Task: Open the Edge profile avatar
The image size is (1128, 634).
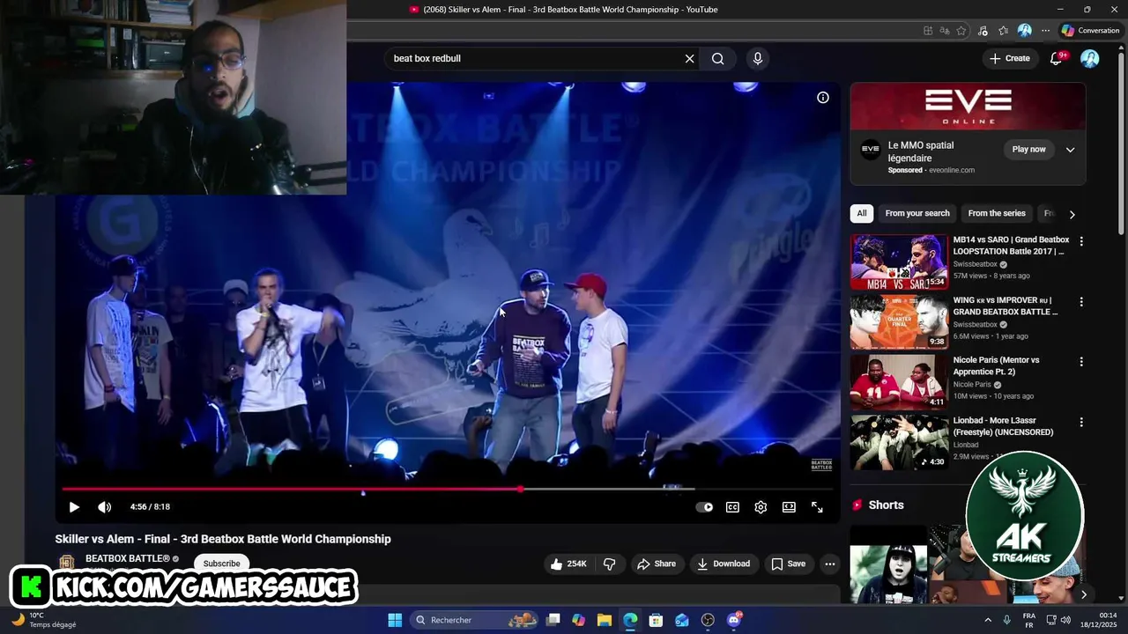Action: coord(1024,30)
